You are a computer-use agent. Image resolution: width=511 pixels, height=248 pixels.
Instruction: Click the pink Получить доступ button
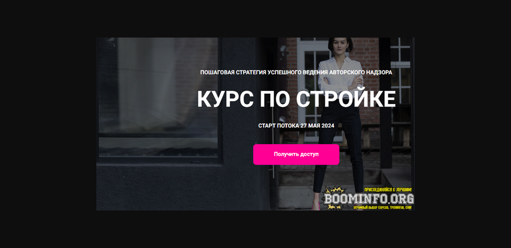point(296,154)
